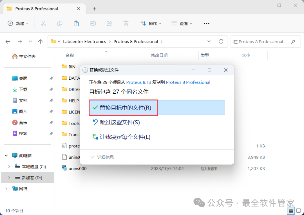Select the BIN folder

pyautogui.click(x=69, y=67)
